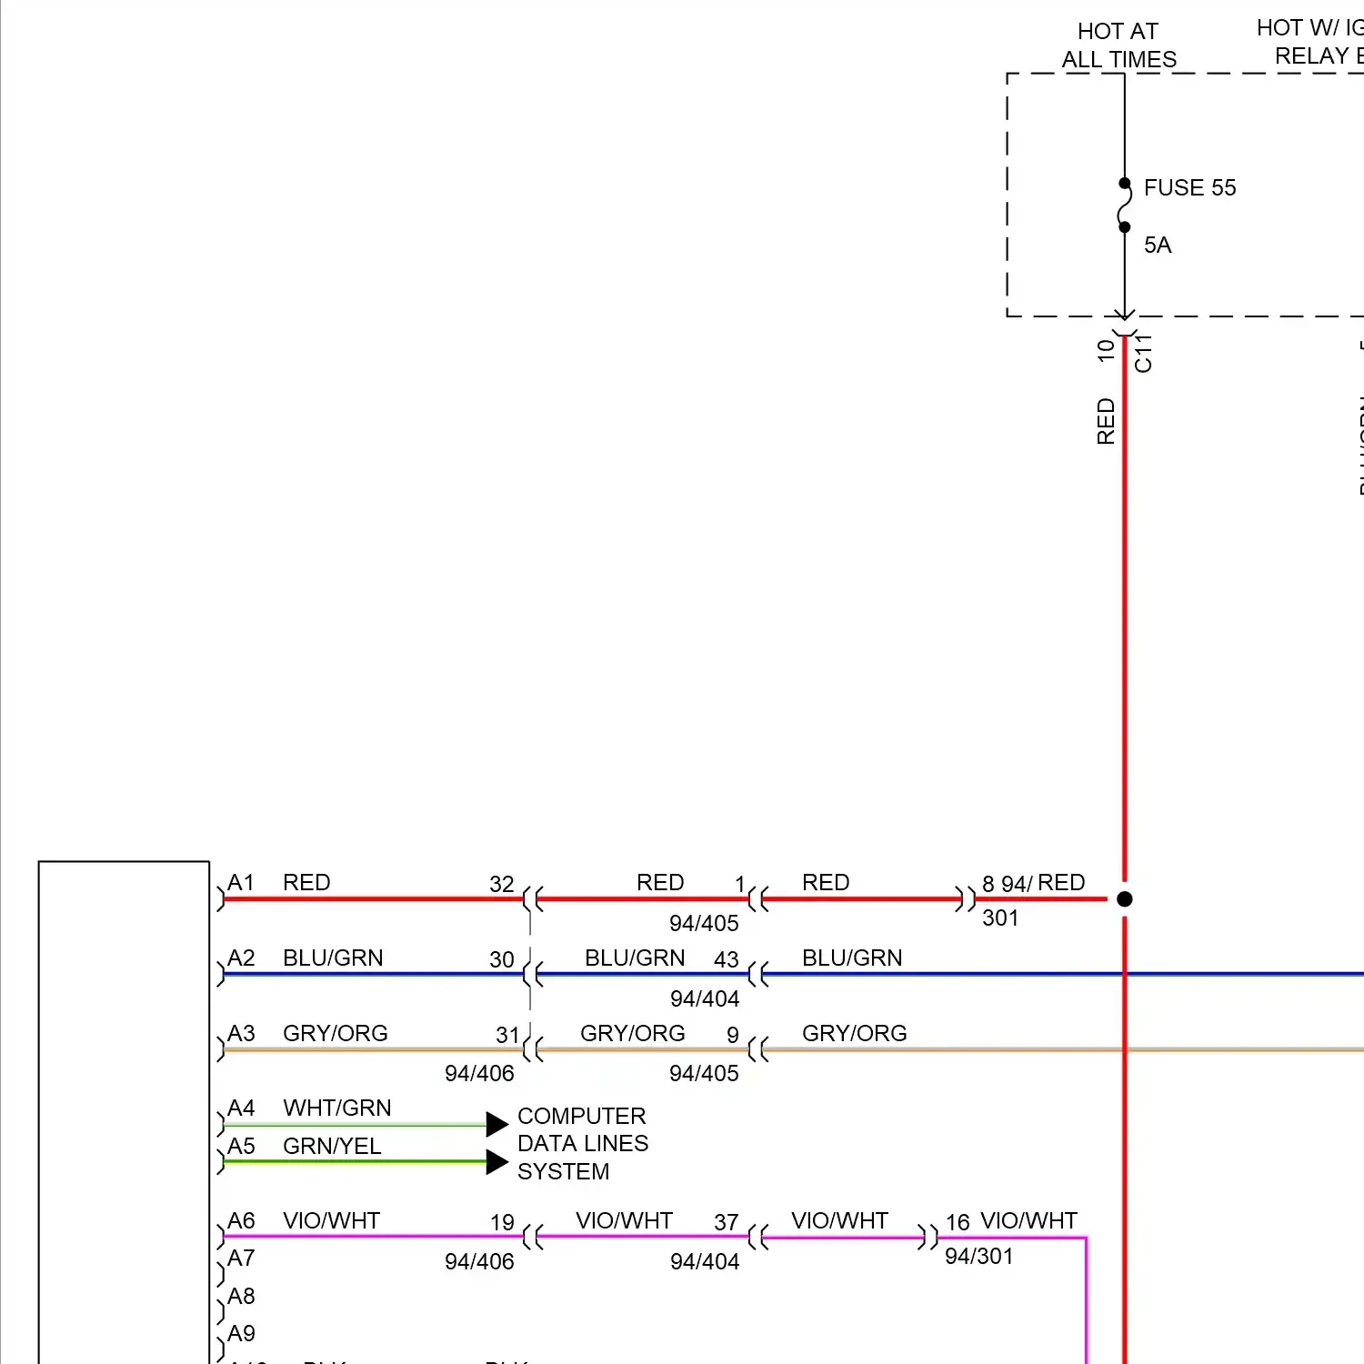Image resolution: width=1364 pixels, height=1364 pixels.
Task: Click connector pin number 32
Action: click(502, 884)
